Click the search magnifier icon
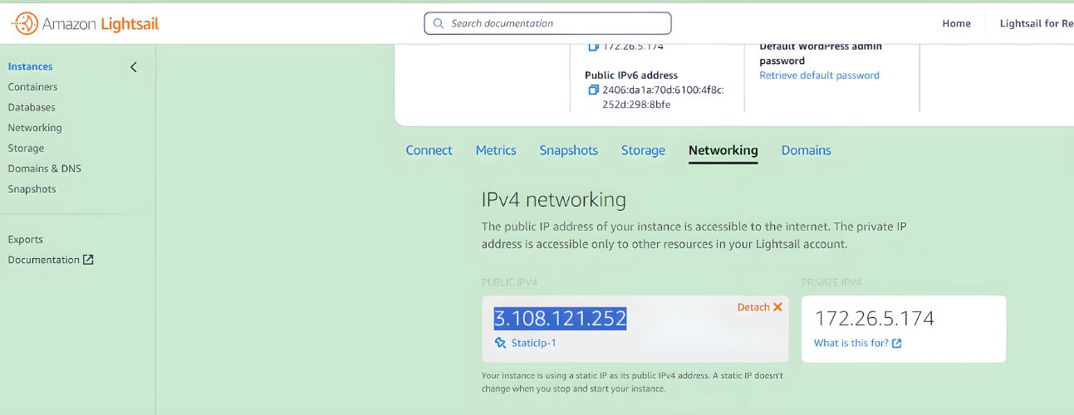This screenshot has height=415, width=1074. click(439, 23)
